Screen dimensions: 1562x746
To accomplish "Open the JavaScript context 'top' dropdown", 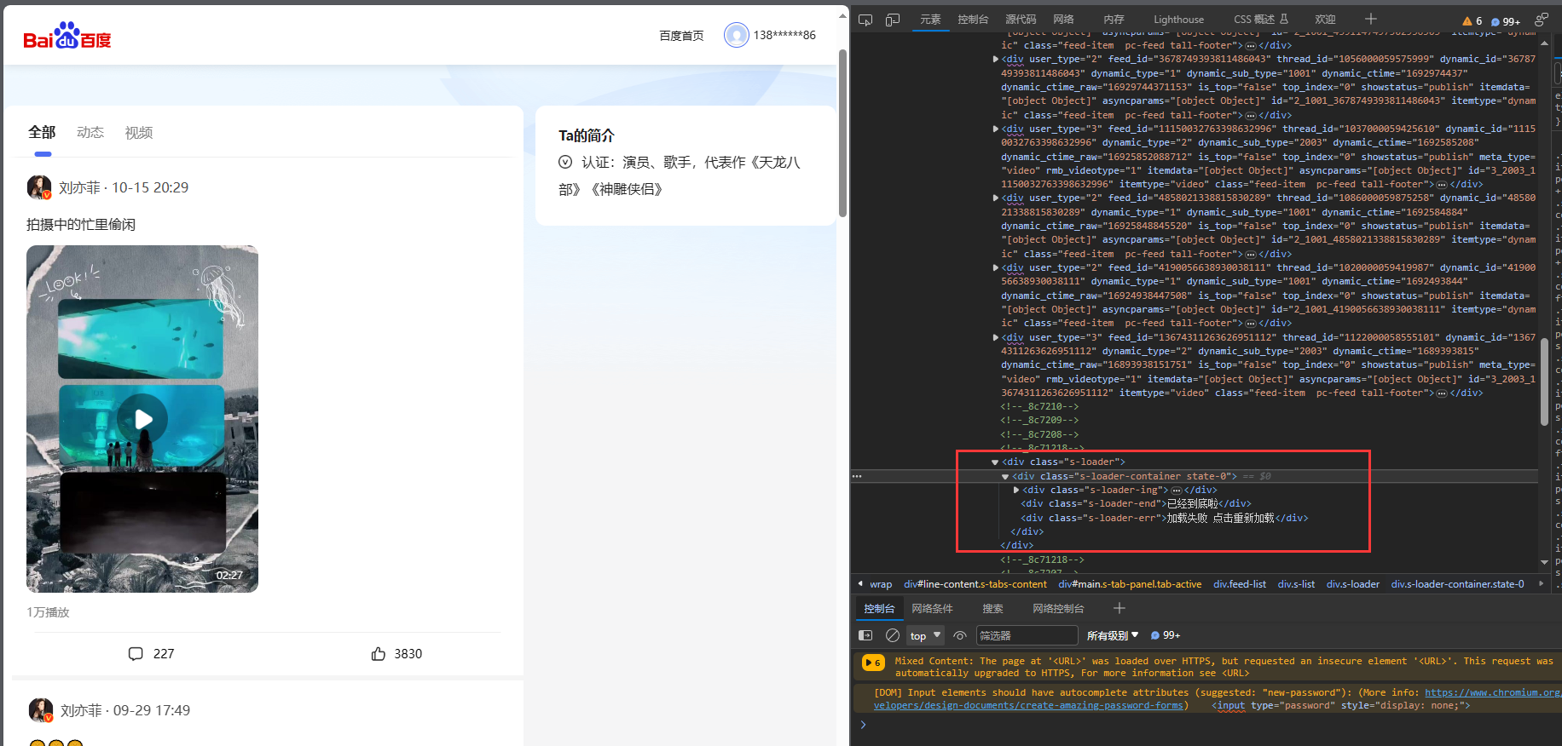I will 925,635.
